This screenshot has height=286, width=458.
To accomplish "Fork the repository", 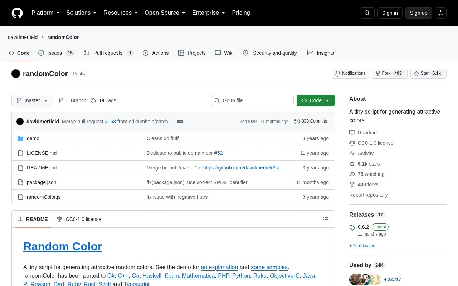I will click(390, 73).
